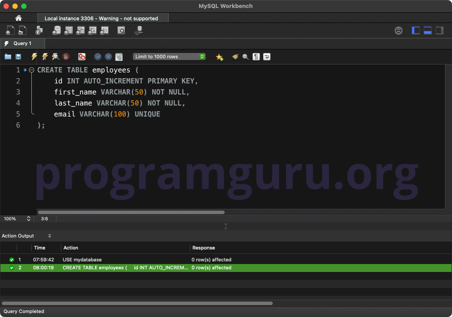Open a SQL script file icon
This screenshot has height=317, width=452.
tap(22, 30)
